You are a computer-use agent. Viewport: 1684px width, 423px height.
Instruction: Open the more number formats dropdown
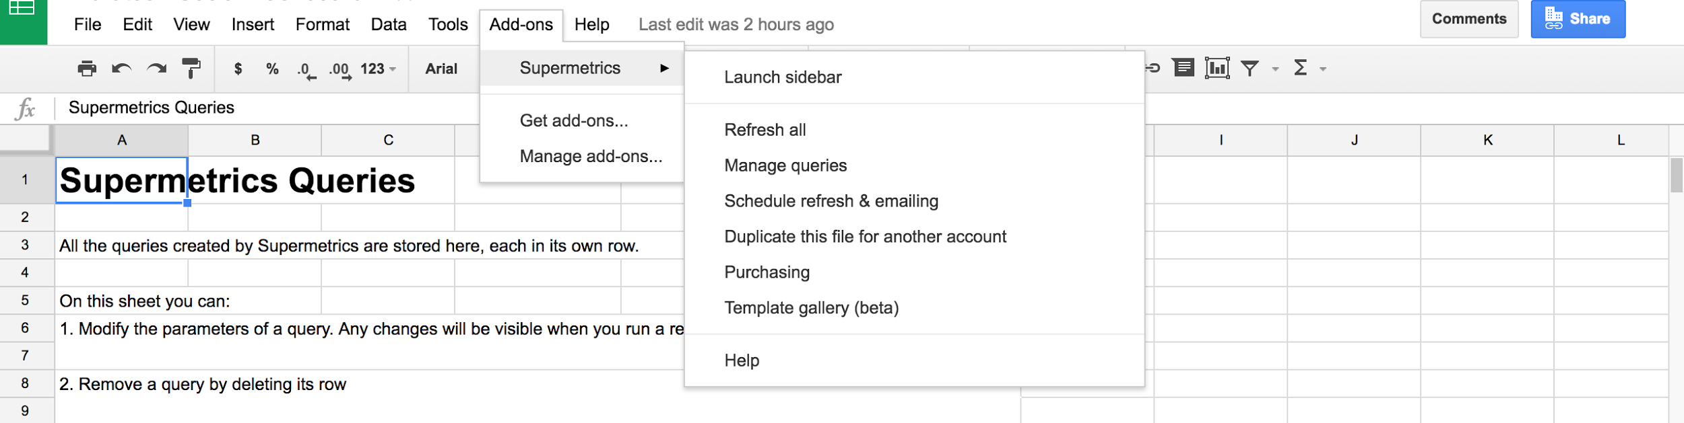(x=378, y=69)
